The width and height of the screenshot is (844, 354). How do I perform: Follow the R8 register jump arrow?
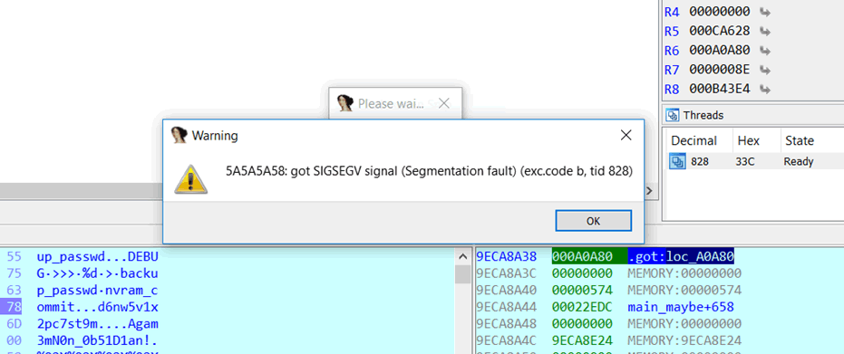pos(764,89)
